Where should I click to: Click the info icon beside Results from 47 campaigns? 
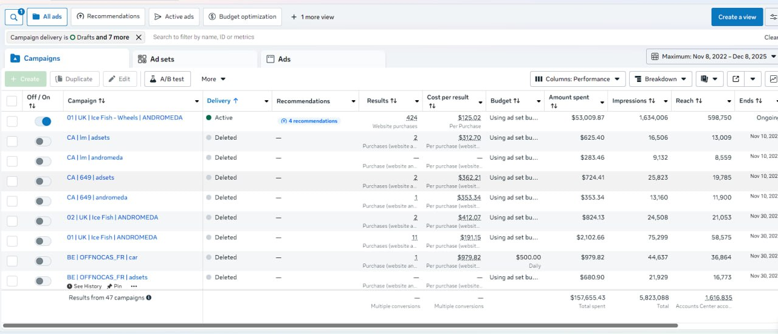[149, 298]
